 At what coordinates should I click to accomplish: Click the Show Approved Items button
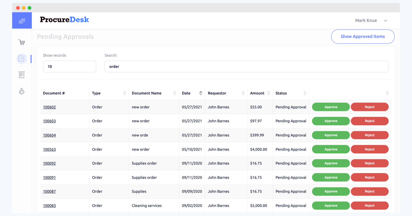point(363,36)
